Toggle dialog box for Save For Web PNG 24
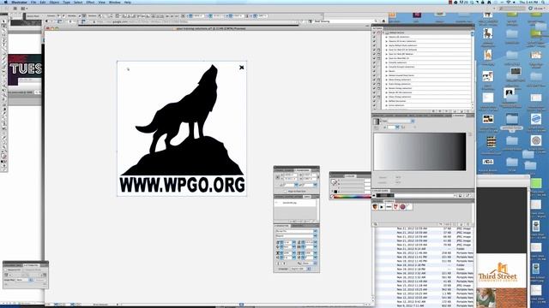Screen dimensions: 549x308 pos(378,58)
